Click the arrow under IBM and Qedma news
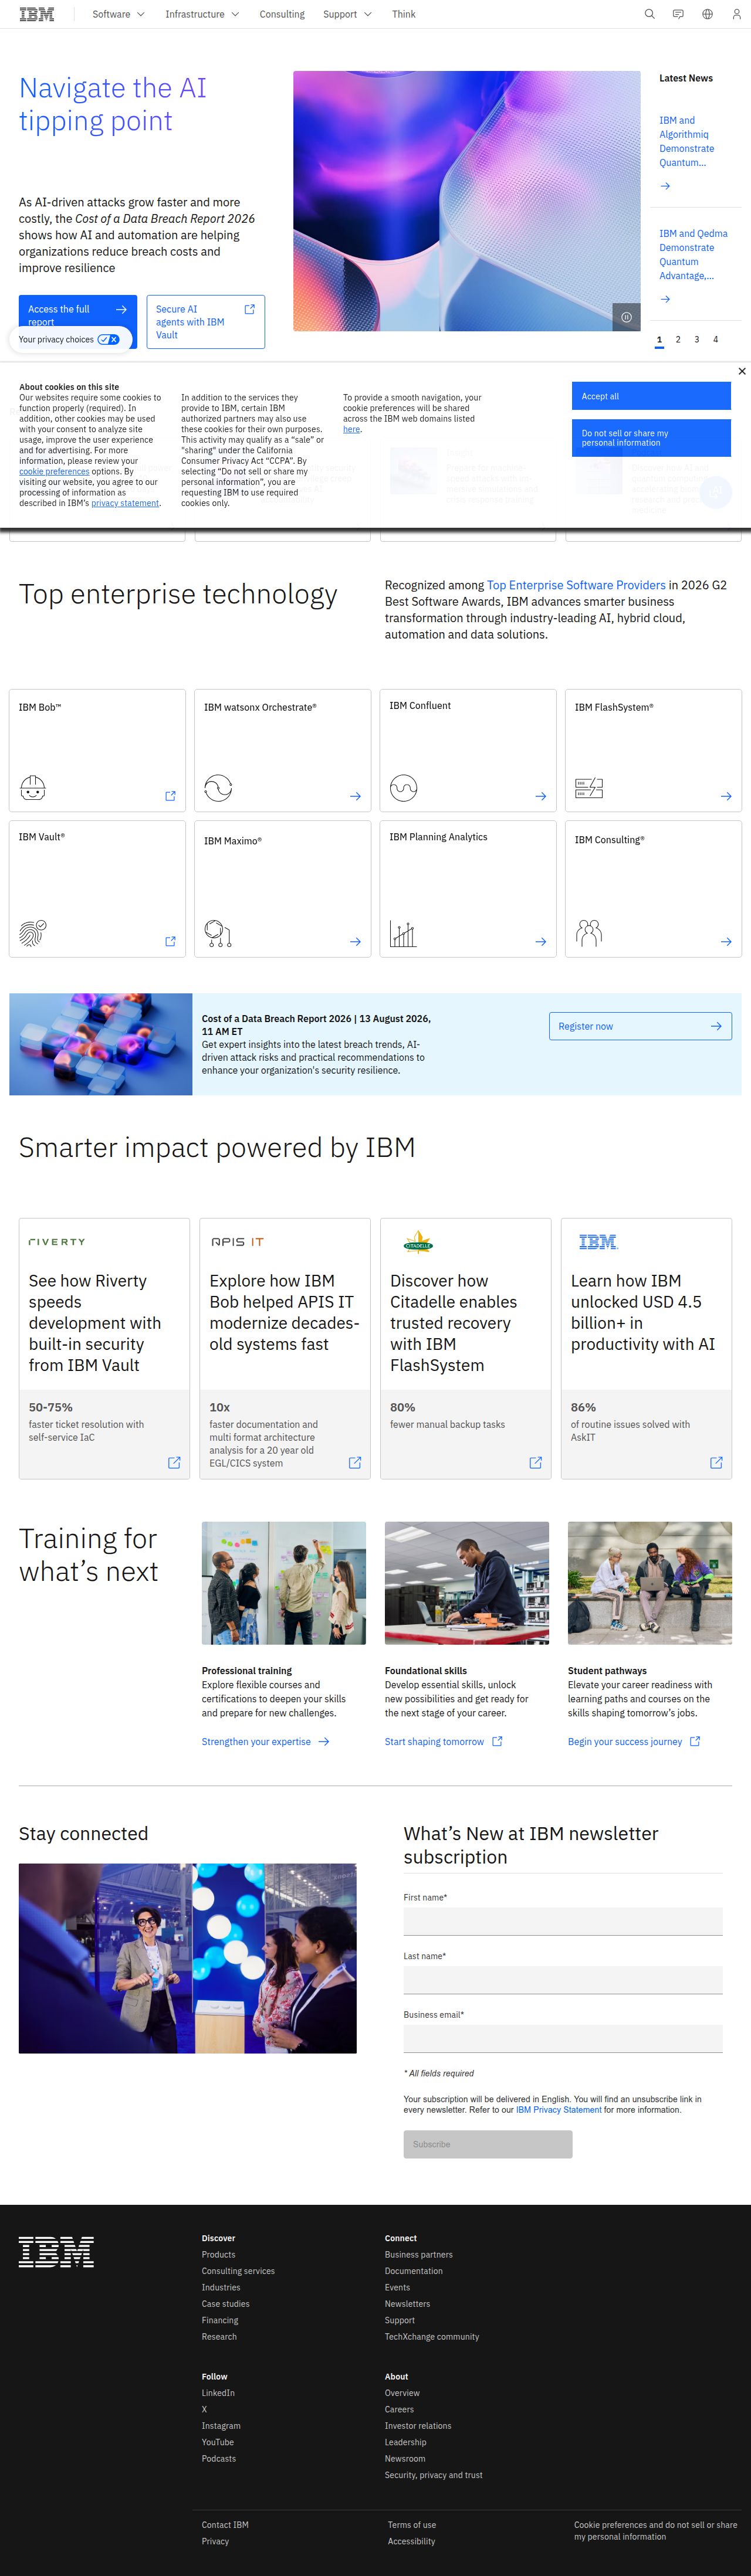Image resolution: width=751 pixels, height=2576 pixels. click(x=665, y=299)
